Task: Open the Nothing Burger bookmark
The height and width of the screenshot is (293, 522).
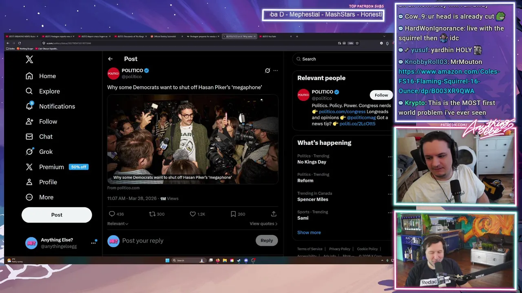Action: pyautogui.click(x=26, y=48)
